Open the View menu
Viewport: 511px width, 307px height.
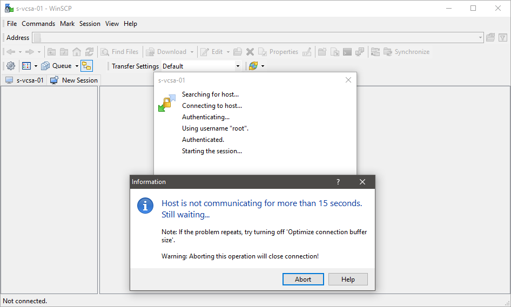(112, 24)
